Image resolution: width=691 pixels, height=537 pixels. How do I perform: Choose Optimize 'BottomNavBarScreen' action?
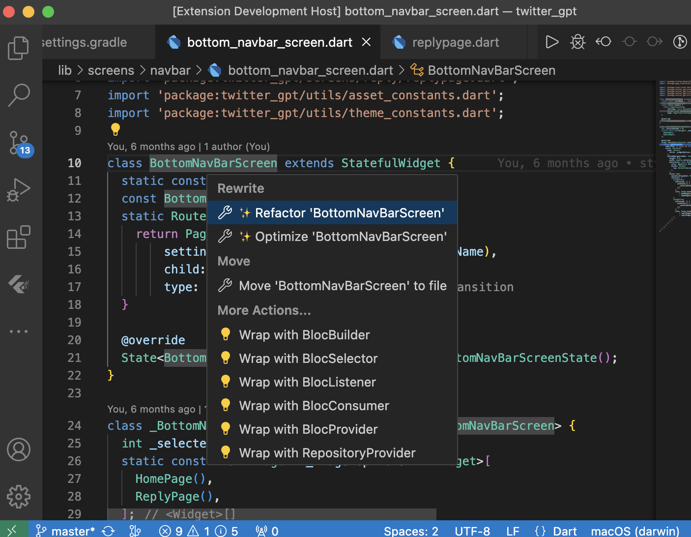pos(332,237)
